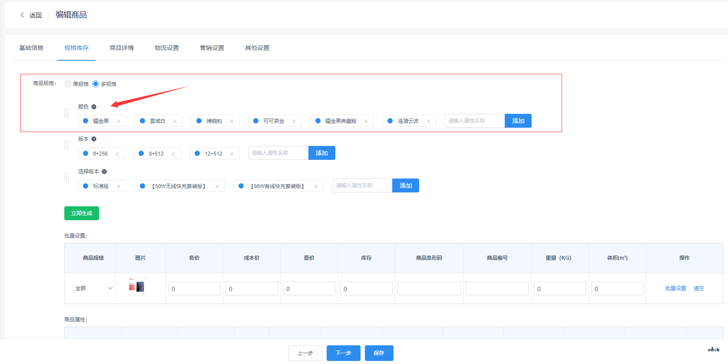Remove the 8+512 version tag
This screenshot has height=364, width=728.
pyautogui.click(x=173, y=154)
